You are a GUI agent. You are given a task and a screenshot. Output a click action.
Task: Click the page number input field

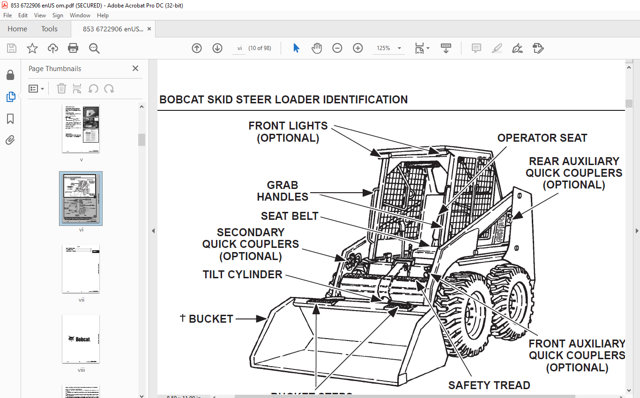pos(239,48)
